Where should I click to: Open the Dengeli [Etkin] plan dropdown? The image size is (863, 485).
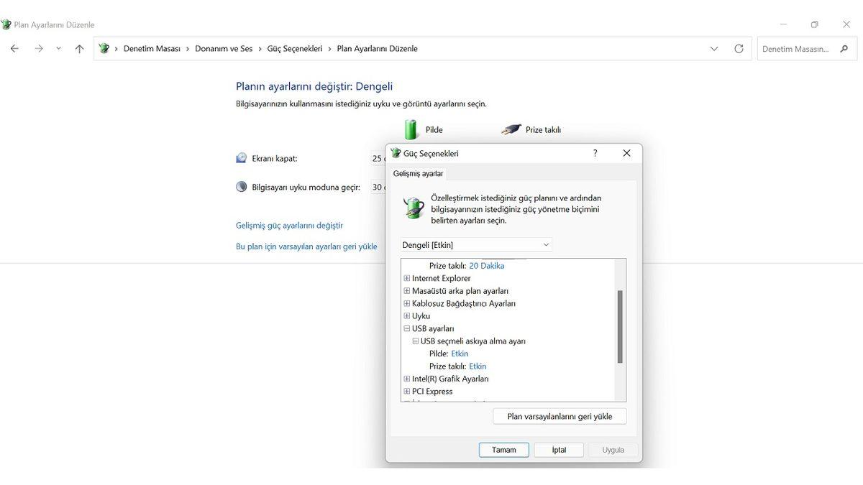tap(546, 244)
